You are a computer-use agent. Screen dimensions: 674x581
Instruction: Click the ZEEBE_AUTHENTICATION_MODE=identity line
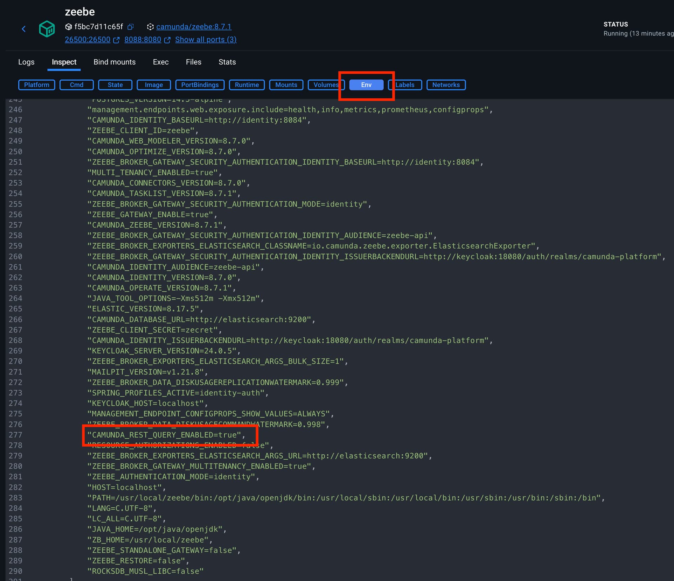(173, 477)
